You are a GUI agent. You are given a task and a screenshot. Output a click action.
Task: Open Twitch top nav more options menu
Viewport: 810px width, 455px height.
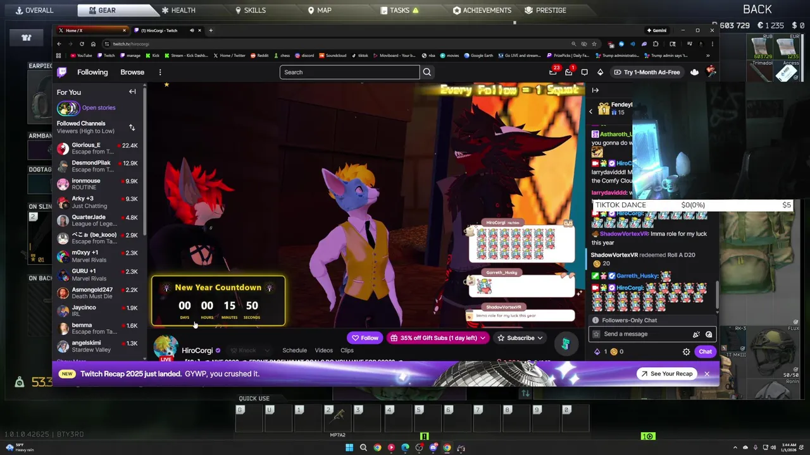coord(160,72)
